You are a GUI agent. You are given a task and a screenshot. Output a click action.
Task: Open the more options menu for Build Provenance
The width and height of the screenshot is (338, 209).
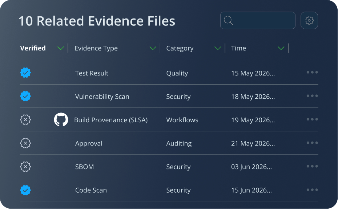[312, 119]
